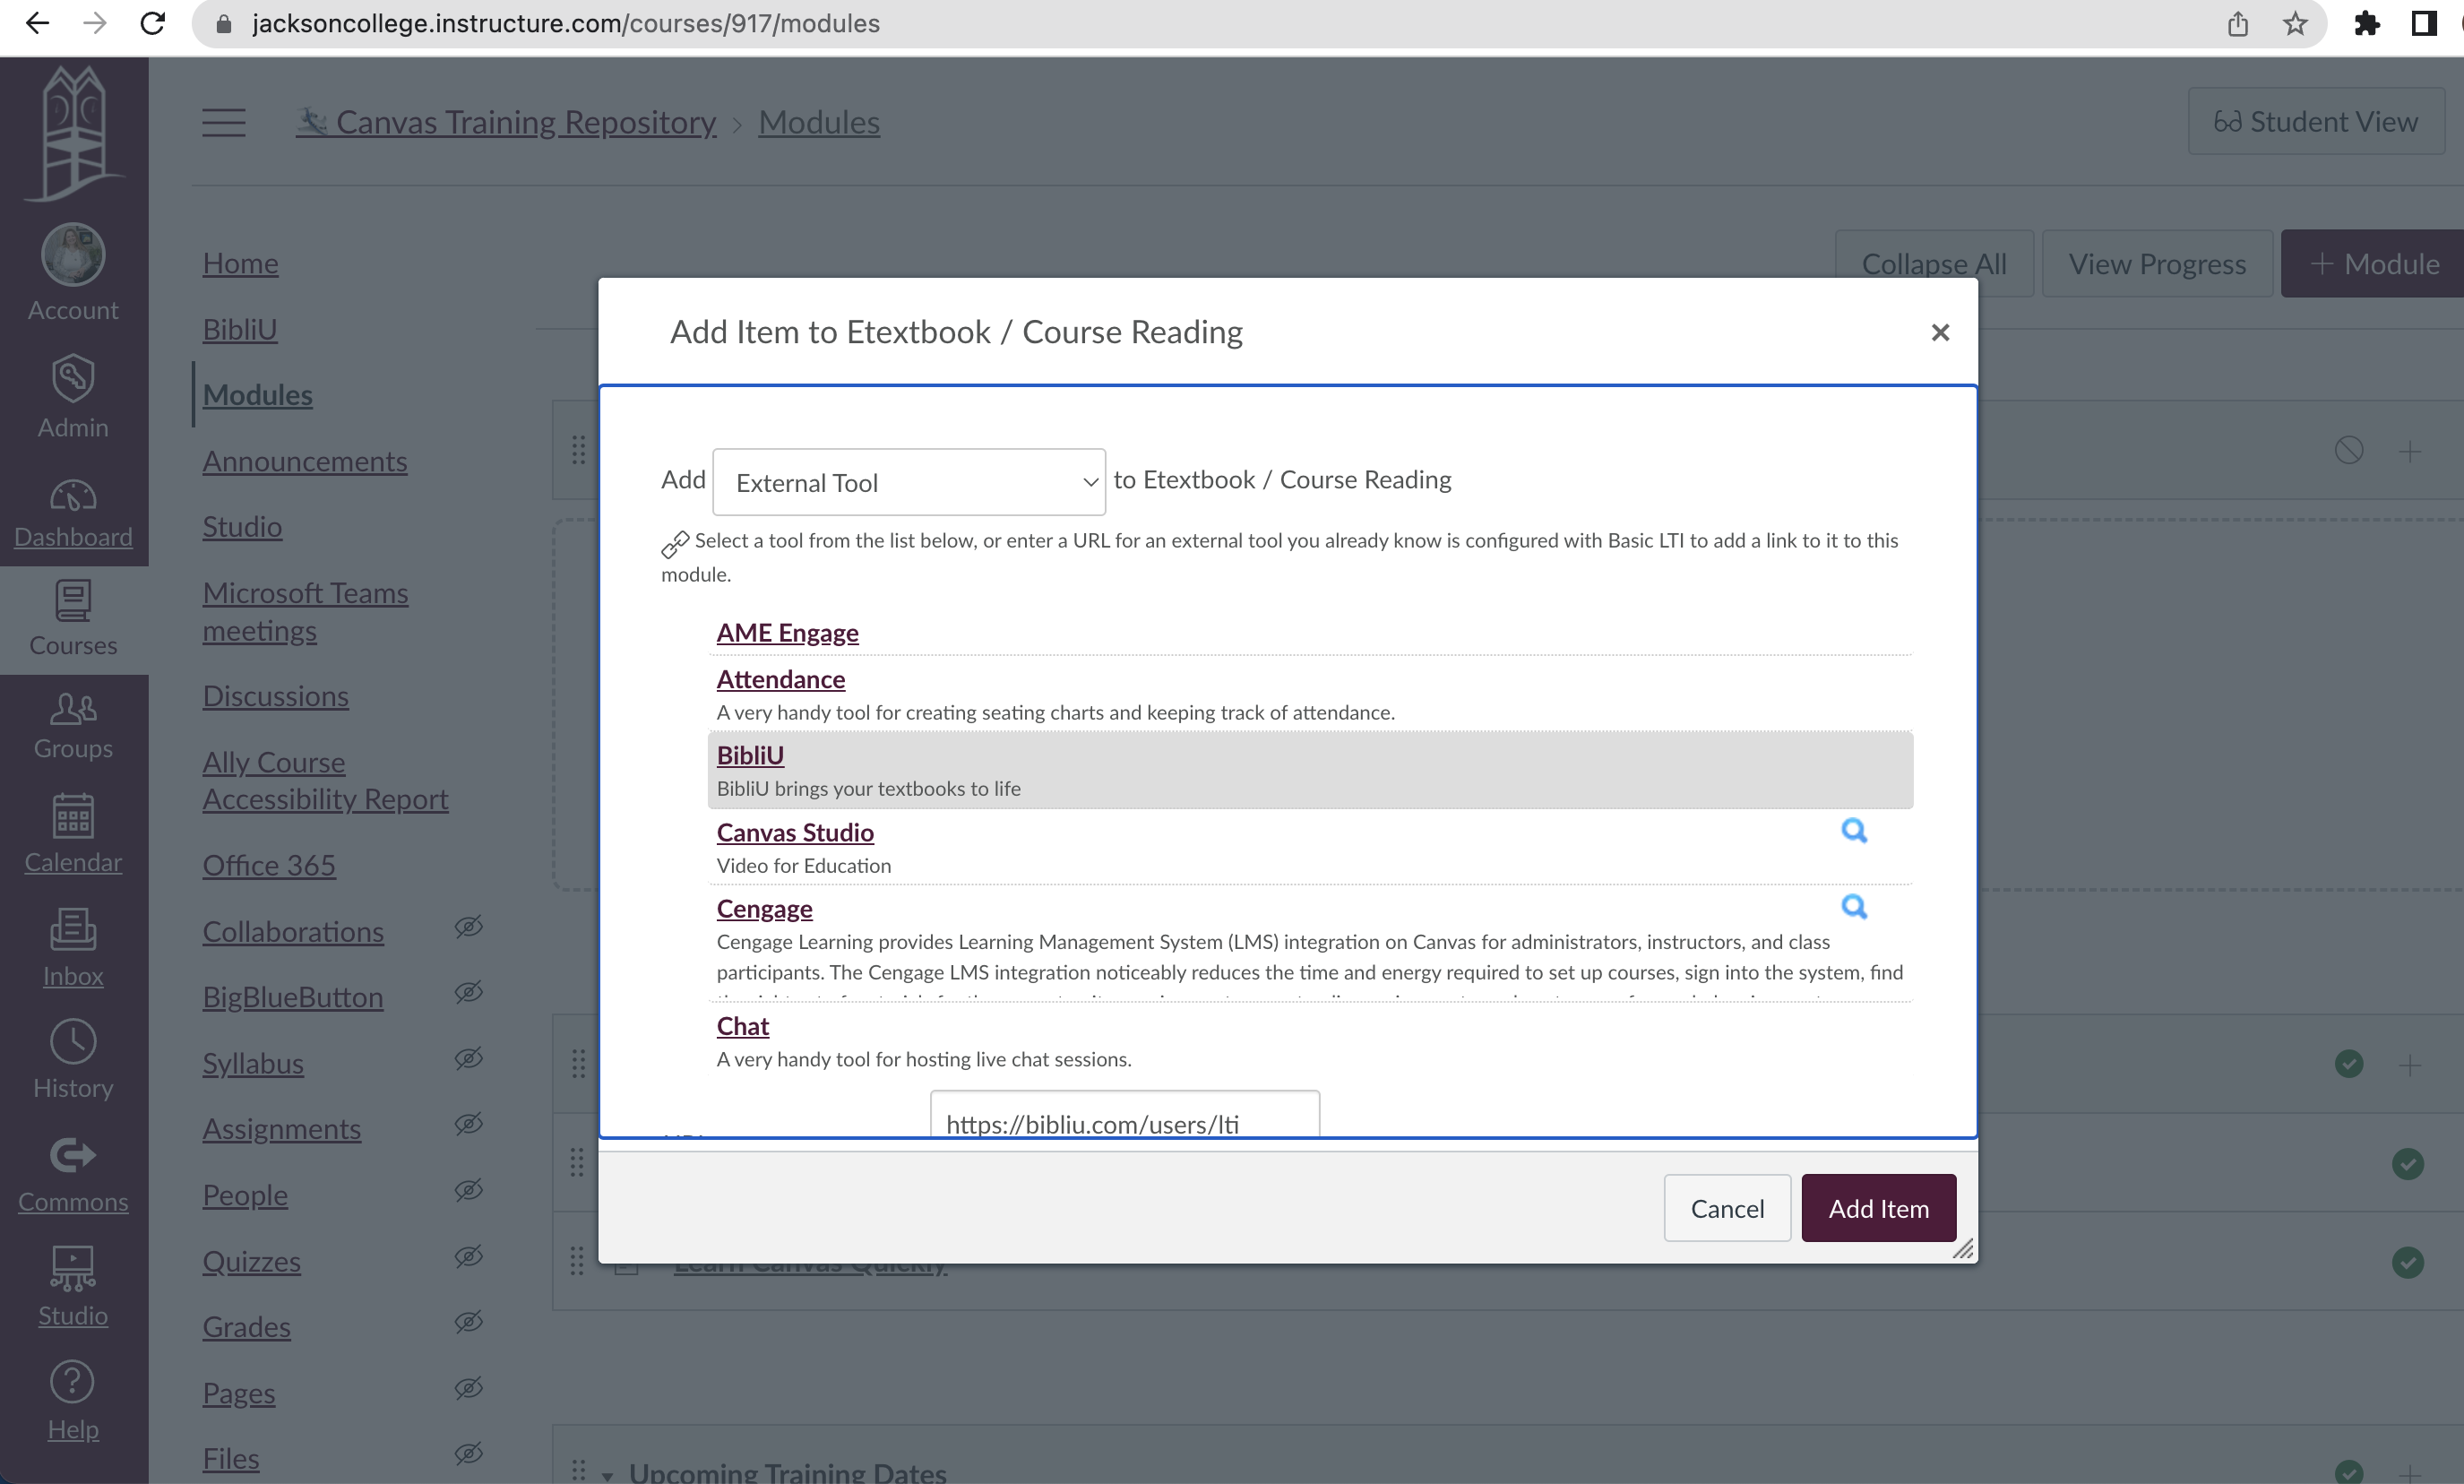Collapse the Upcoming Training Dates module
This screenshot has width=2464, height=1484.
tap(607, 1476)
